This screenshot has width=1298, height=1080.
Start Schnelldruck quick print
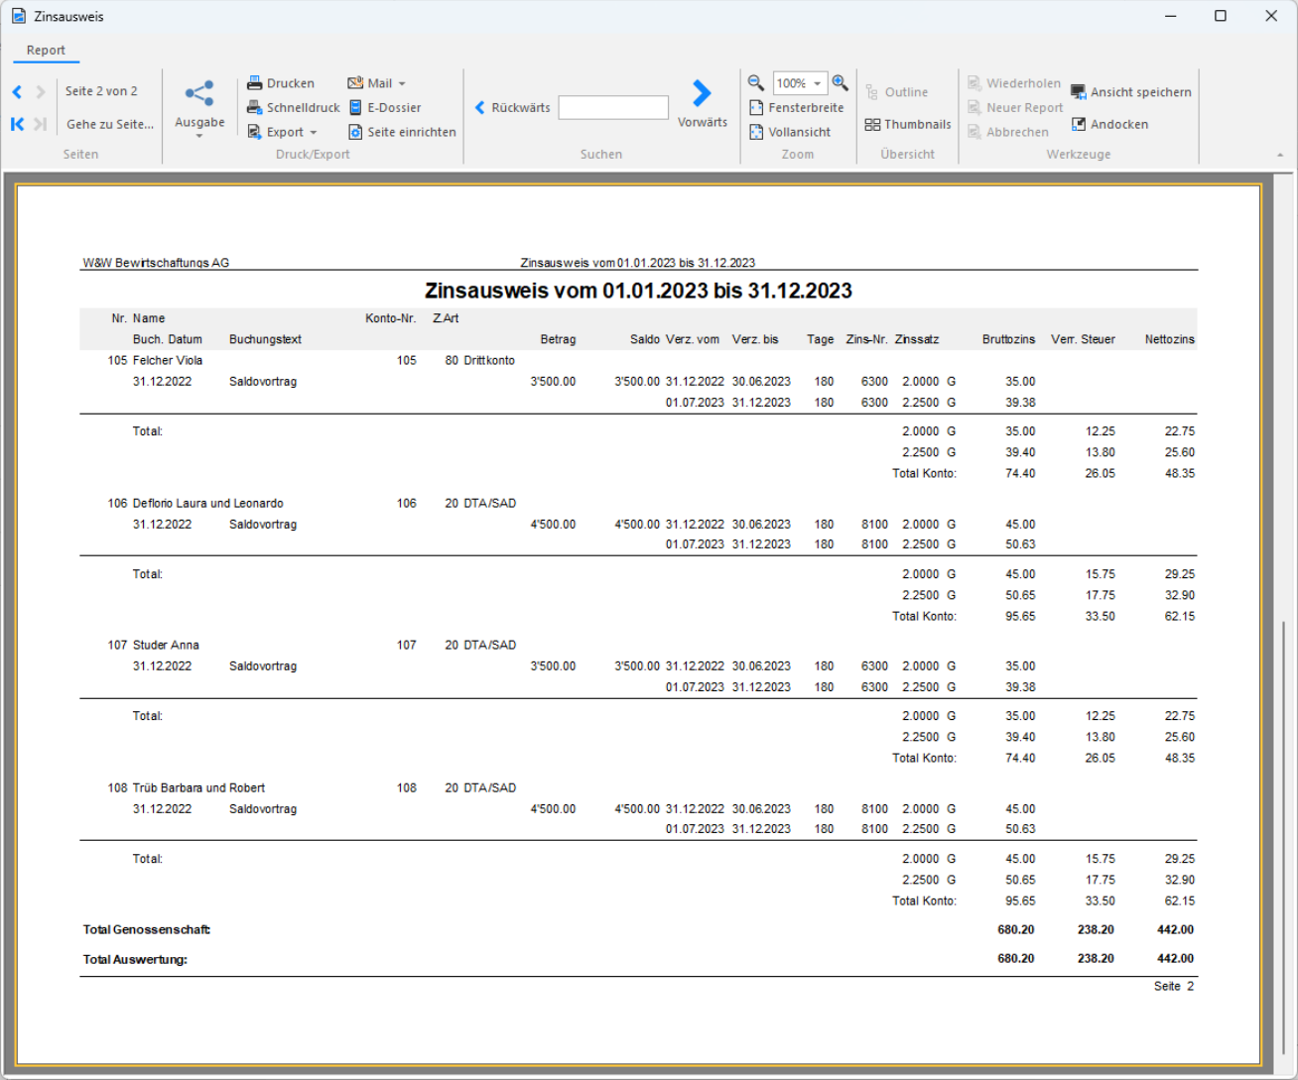pyautogui.click(x=294, y=107)
